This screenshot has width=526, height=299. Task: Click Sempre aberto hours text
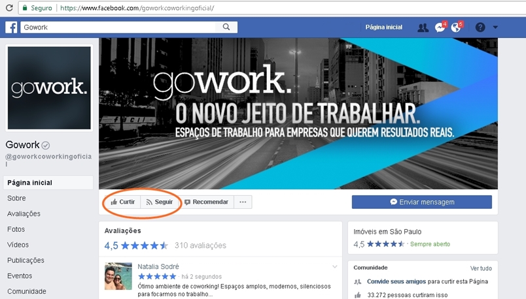pos(430,244)
